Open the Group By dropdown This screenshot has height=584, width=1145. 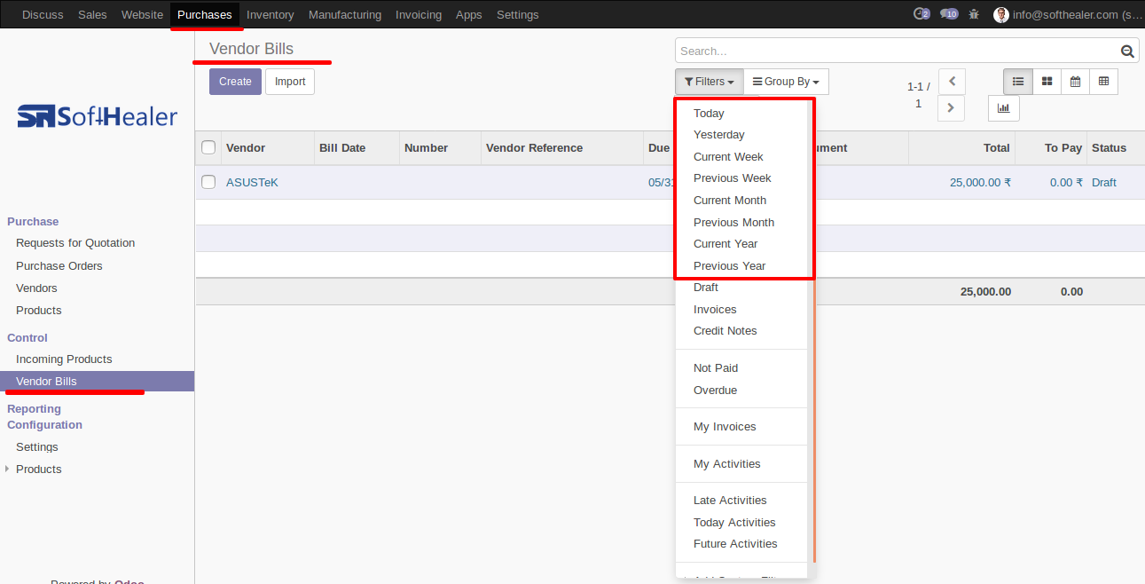786,82
